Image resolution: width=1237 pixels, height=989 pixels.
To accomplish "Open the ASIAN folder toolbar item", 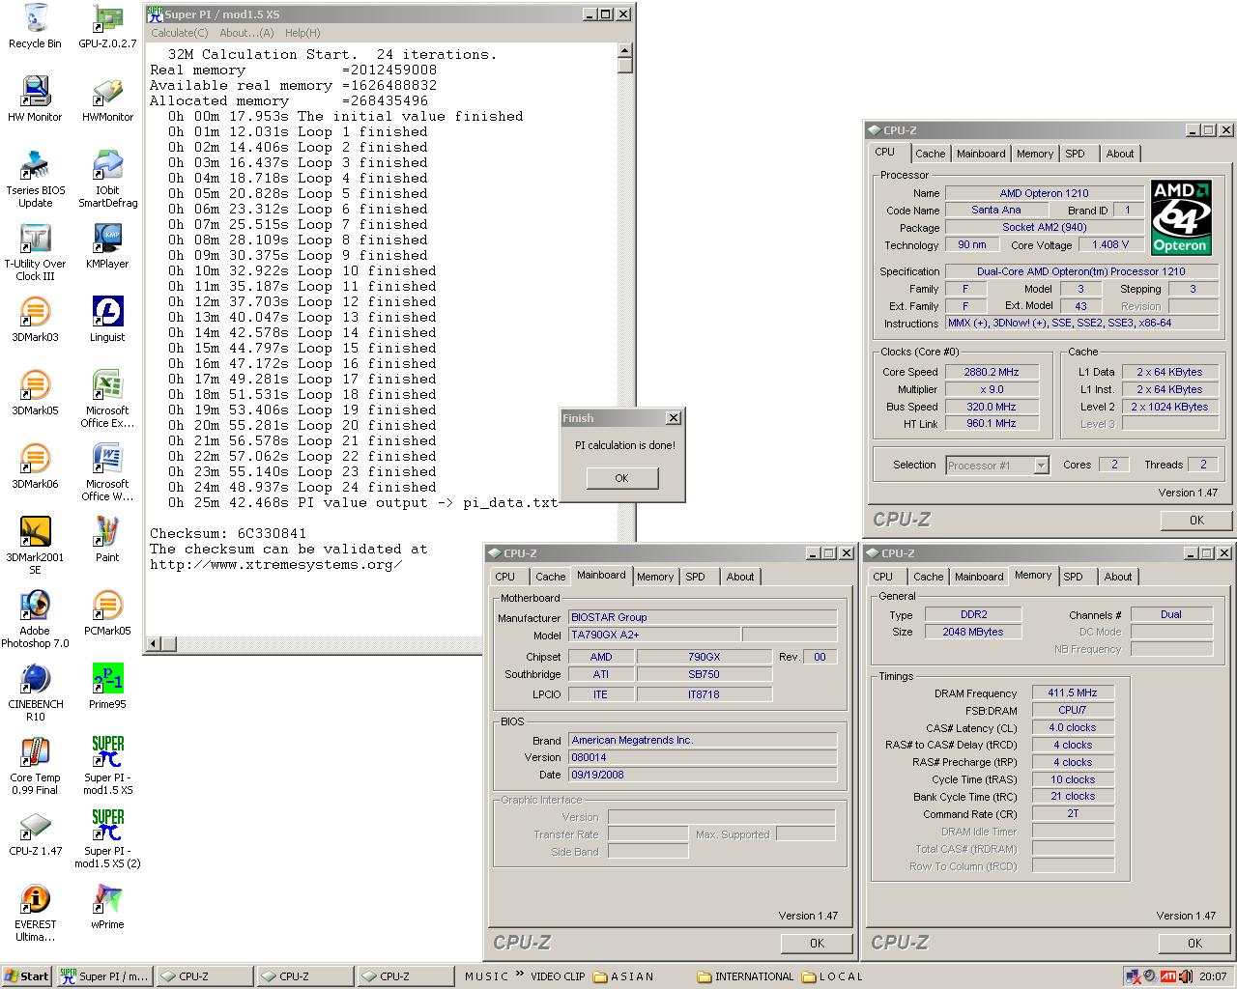I will (x=623, y=976).
